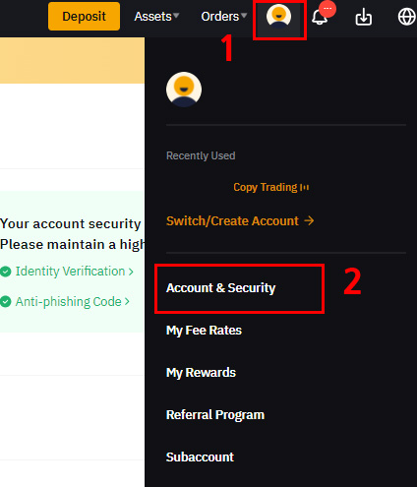Viewport: 417px width, 487px height.
Task: Open the profile avatar menu in header
Action: tap(278, 16)
